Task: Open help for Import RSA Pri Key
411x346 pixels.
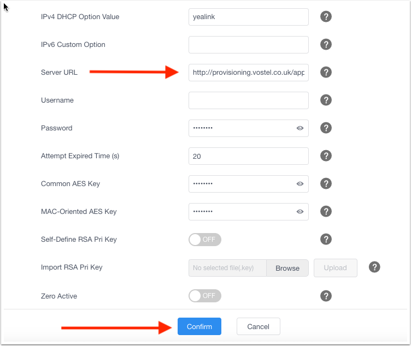Action: (374, 267)
